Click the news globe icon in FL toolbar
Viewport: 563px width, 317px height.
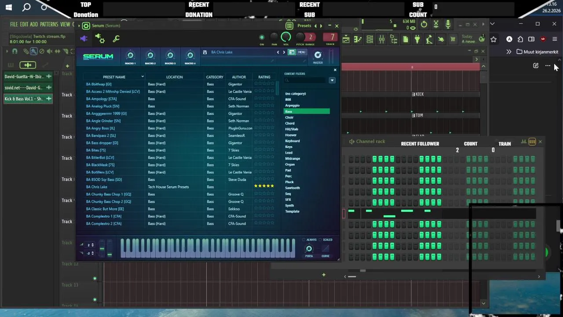coord(482,39)
